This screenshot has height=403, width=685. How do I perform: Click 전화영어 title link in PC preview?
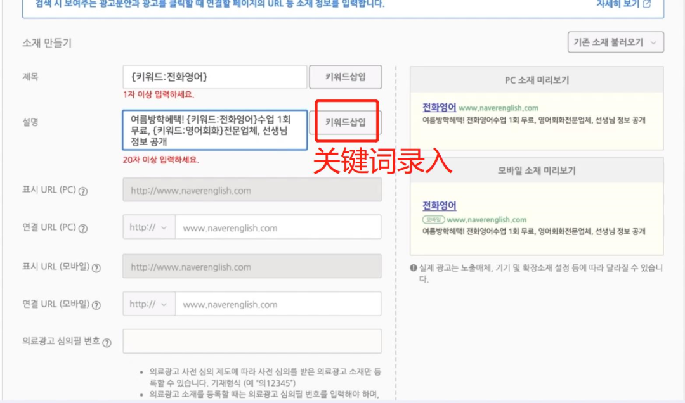(439, 107)
